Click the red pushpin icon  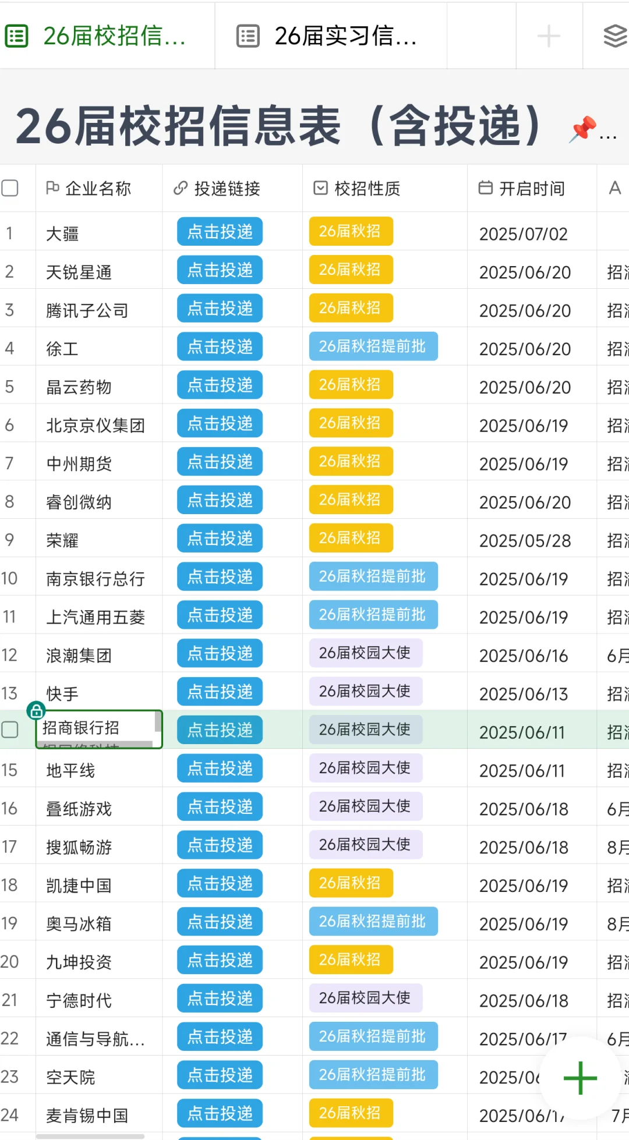pyautogui.click(x=582, y=129)
